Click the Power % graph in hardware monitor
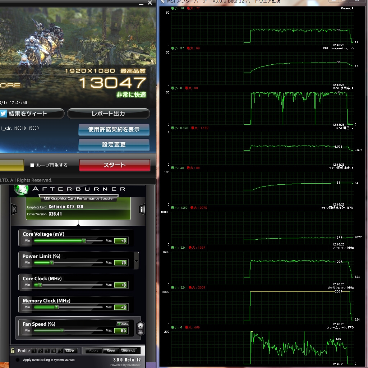The image size is (368, 368). click(262, 28)
